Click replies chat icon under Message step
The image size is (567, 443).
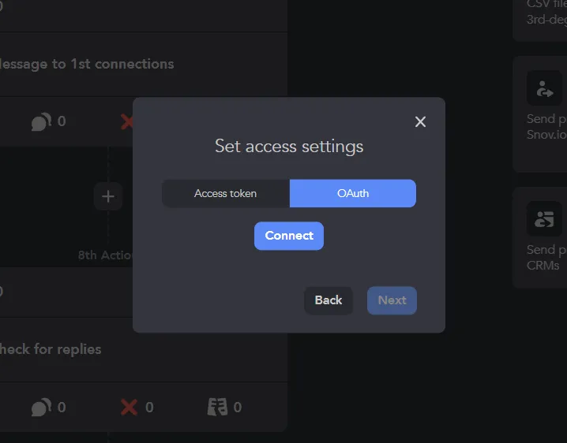41,121
